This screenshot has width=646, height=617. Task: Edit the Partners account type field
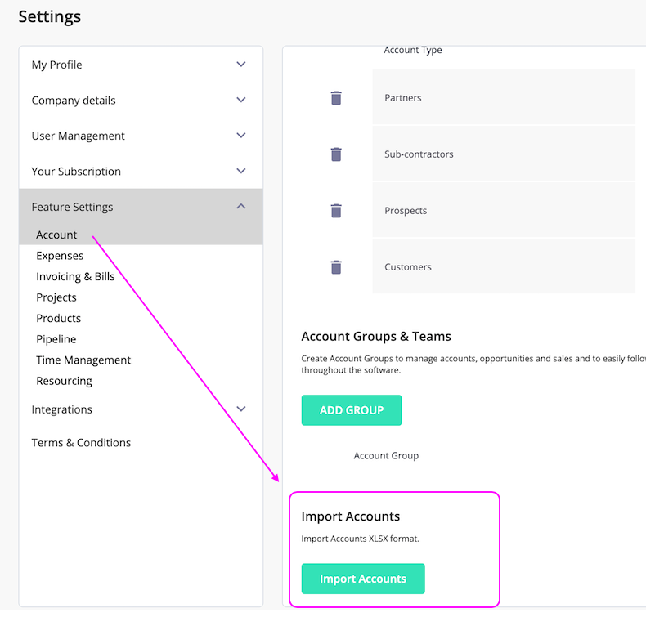[x=503, y=98]
